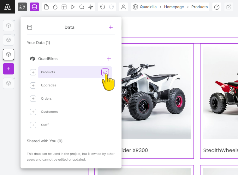The image size is (238, 175).
Task: Select the Products table row
Action: click(75, 72)
